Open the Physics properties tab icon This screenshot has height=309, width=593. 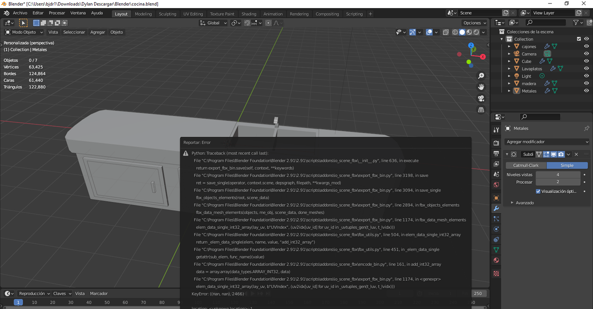pyautogui.click(x=496, y=229)
